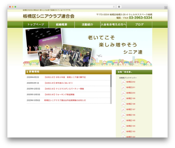Click the 会報紙バックナンバー label

(x=128, y=78)
